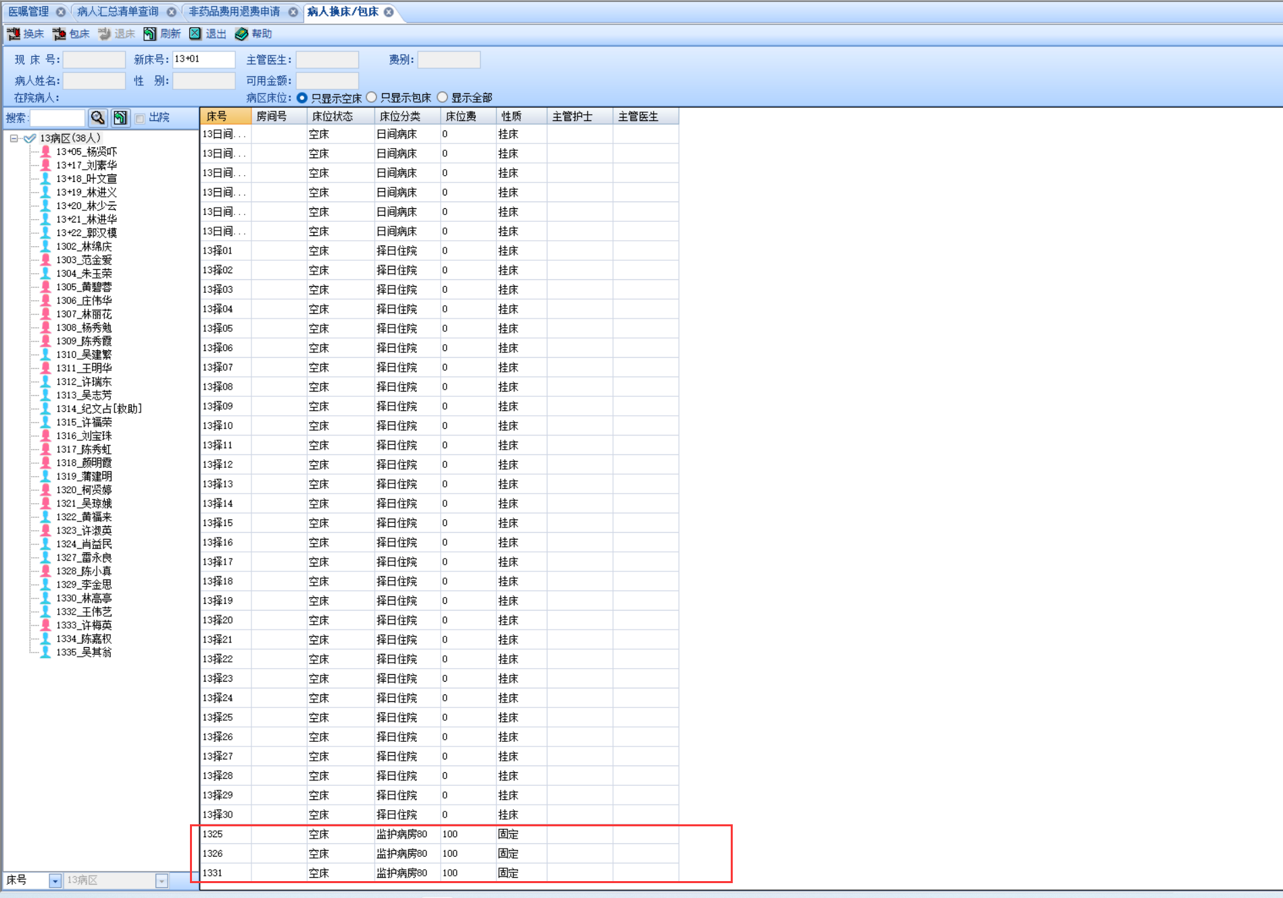Select bed row 13择30
This screenshot has height=898, width=1283.
click(439, 815)
